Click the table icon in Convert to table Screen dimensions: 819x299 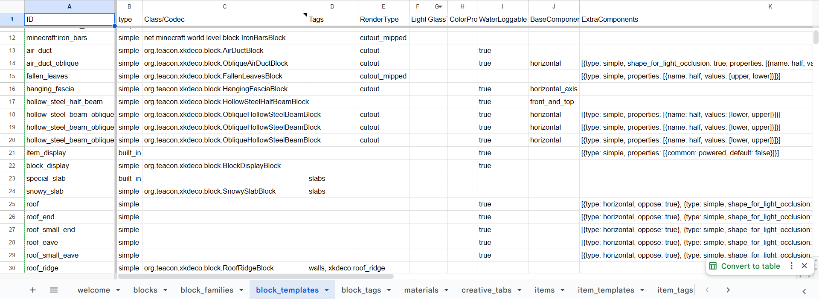pyautogui.click(x=713, y=266)
